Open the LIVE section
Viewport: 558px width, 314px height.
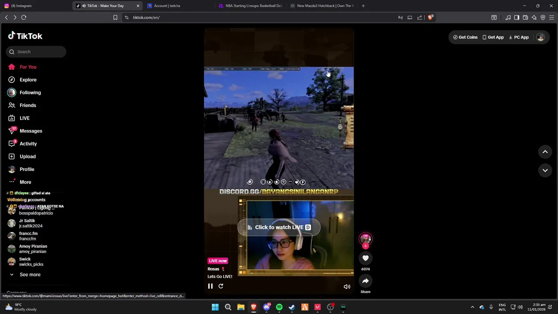pyautogui.click(x=24, y=118)
